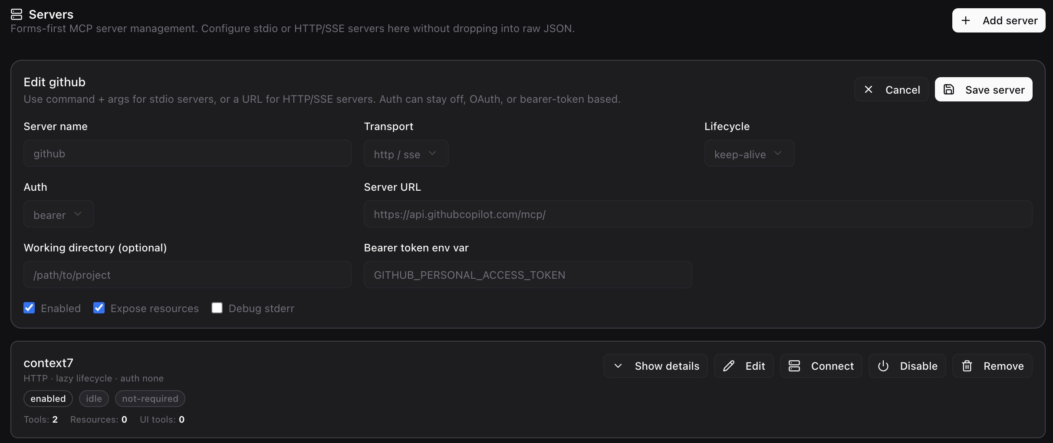The height and width of the screenshot is (443, 1053).
Task: Change the Auth bearer dropdown
Action: tap(59, 214)
